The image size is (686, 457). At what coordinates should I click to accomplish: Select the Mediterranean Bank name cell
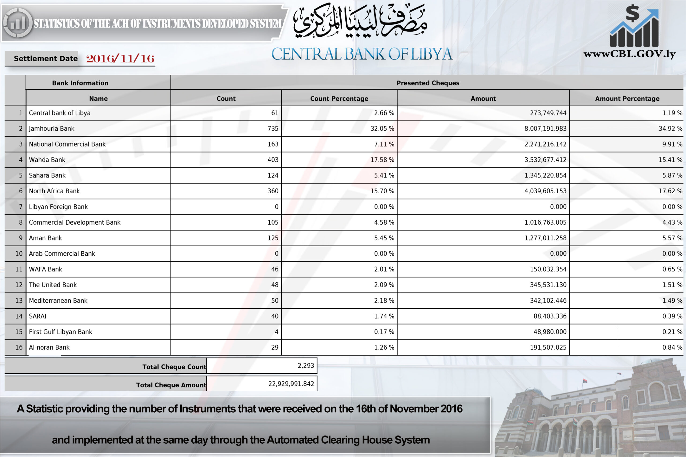(98, 300)
